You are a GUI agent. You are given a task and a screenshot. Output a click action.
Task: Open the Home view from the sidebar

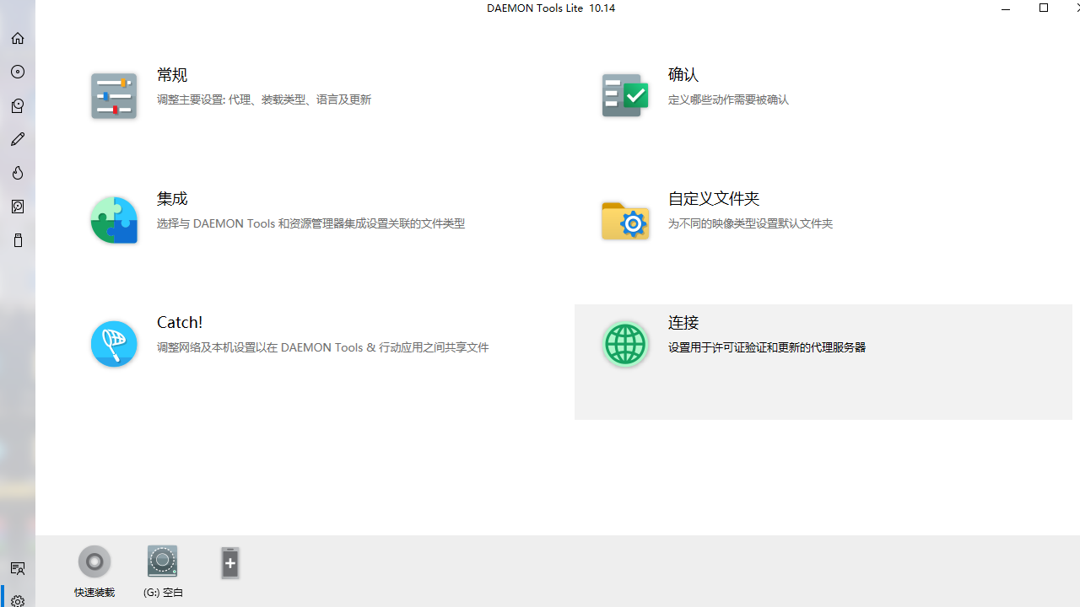click(x=17, y=38)
